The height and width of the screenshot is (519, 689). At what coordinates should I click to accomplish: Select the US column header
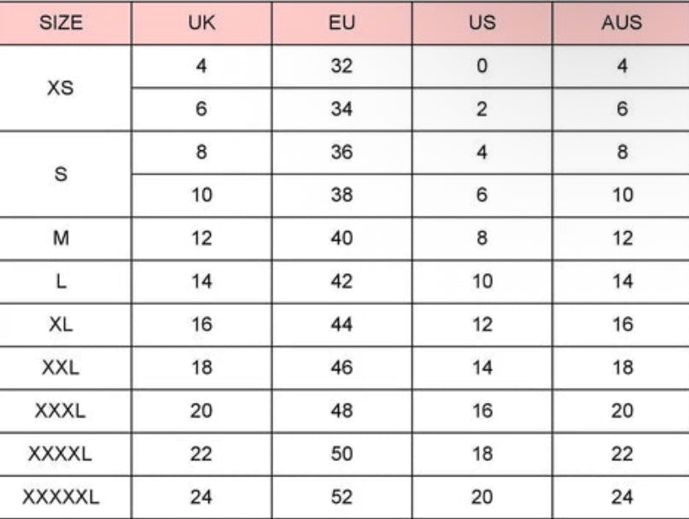click(482, 22)
